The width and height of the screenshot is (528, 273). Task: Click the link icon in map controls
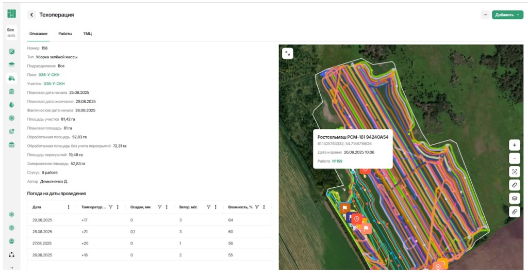[x=514, y=212]
